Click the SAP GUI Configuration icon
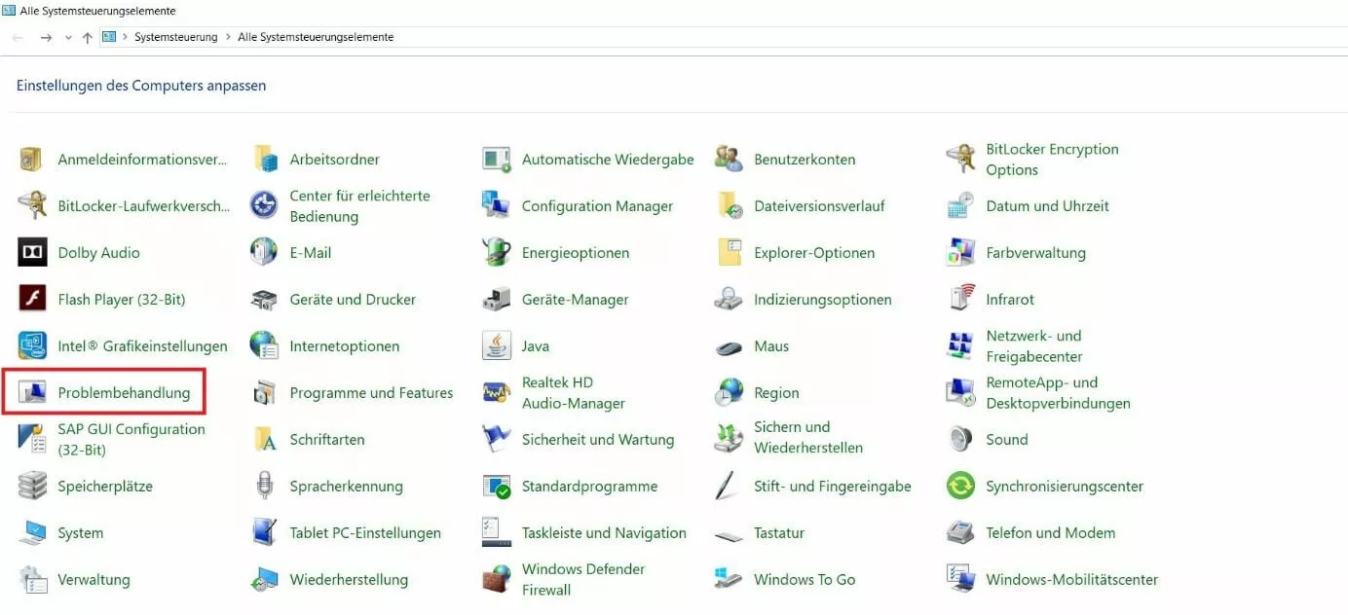 point(32,440)
